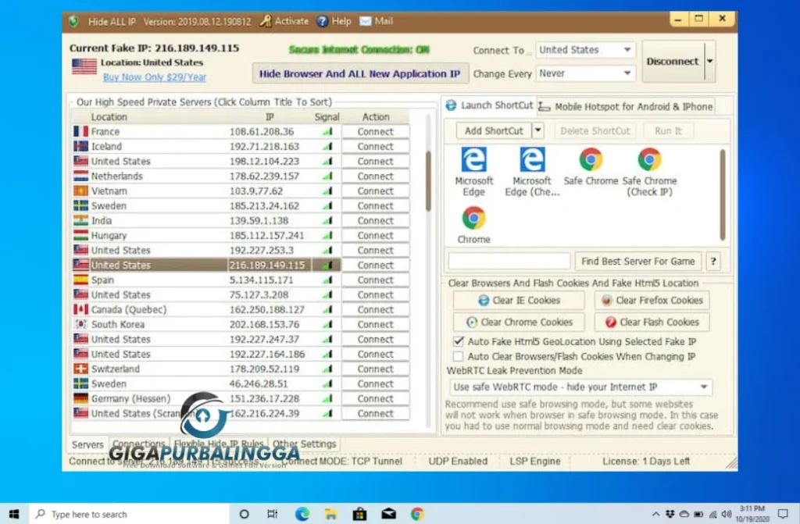This screenshot has width=800, height=524.
Task: Click the Buy Now Only $29/Year link
Action: tap(154, 77)
